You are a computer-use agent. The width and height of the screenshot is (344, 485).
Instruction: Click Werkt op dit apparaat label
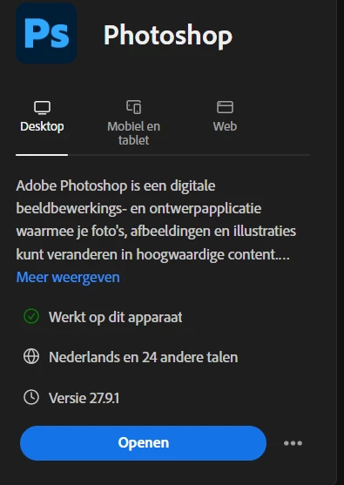(x=115, y=317)
